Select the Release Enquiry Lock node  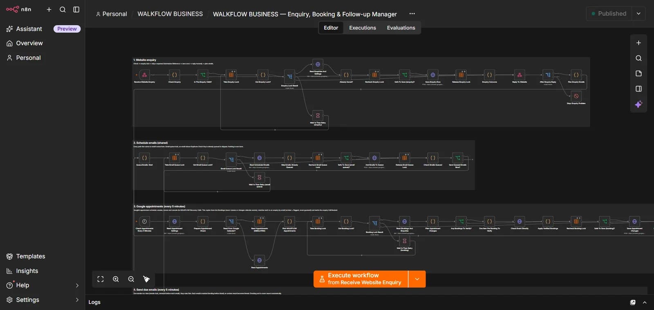(x=461, y=75)
